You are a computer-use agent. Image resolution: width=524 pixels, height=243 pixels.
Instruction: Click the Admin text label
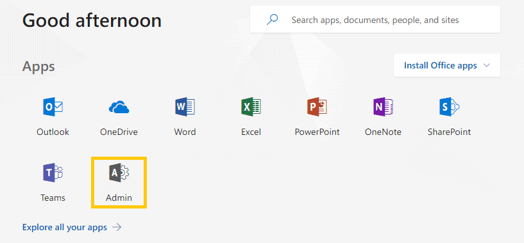(x=119, y=198)
